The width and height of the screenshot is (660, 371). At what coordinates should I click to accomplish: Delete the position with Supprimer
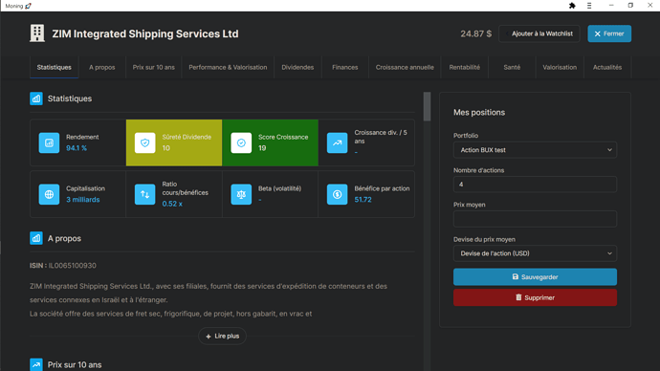click(535, 297)
